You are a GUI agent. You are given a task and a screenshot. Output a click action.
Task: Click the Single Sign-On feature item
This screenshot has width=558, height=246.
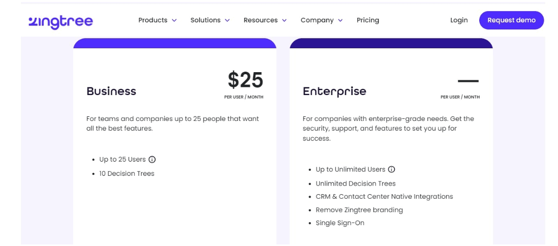tap(340, 223)
